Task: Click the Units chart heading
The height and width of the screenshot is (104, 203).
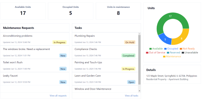Action: tap(151, 8)
